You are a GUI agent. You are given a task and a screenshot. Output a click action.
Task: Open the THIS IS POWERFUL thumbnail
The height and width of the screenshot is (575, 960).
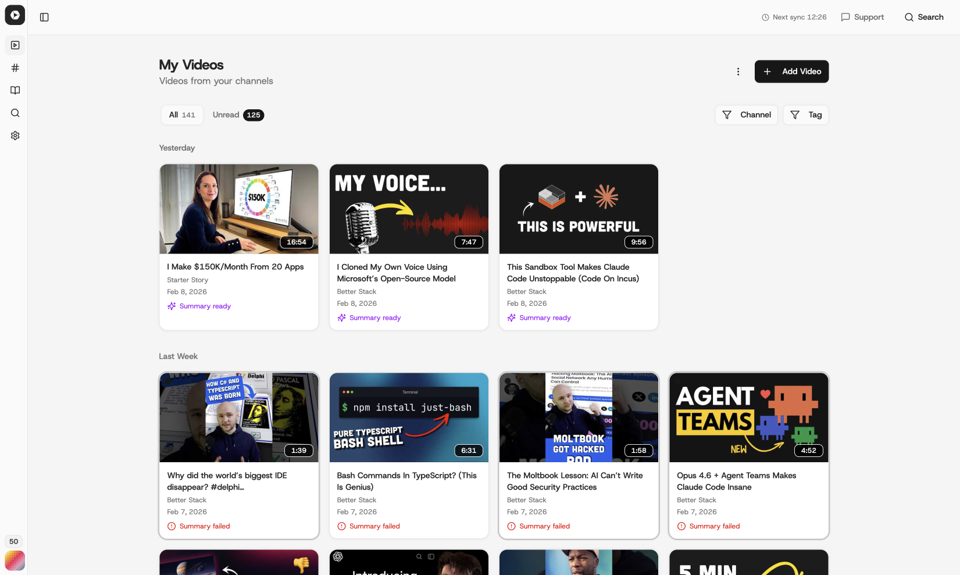pyautogui.click(x=579, y=209)
